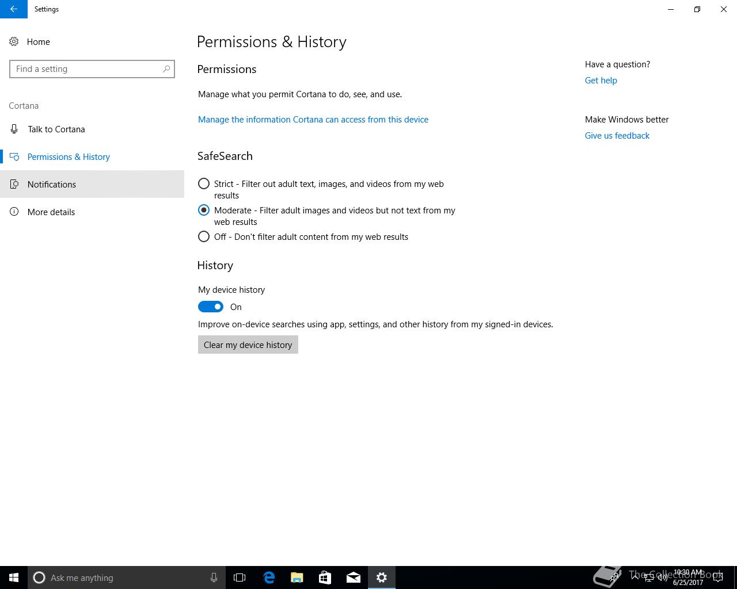737x589 pixels.
Task: Click Get help link
Action: (x=601, y=81)
